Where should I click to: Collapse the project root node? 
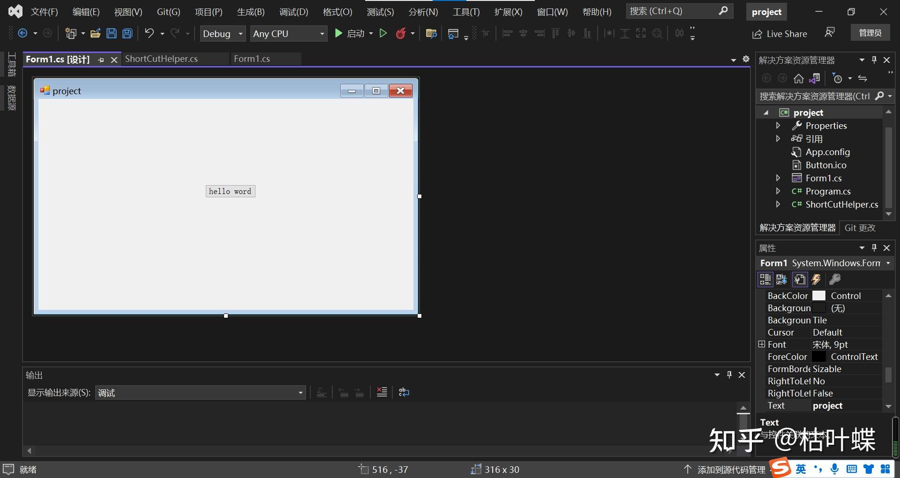pyautogui.click(x=766, y=112)
